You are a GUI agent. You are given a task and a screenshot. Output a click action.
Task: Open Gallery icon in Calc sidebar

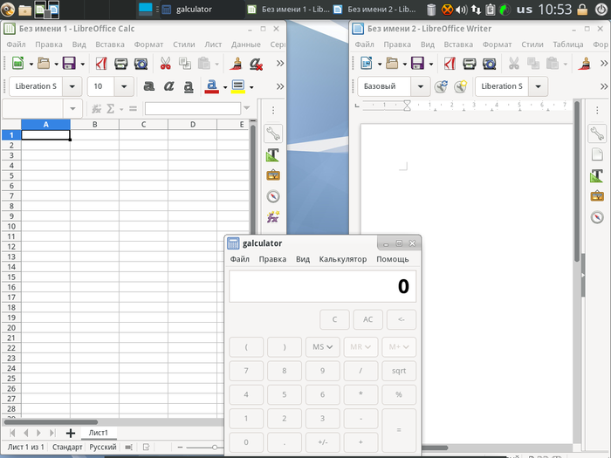[272, 174]
